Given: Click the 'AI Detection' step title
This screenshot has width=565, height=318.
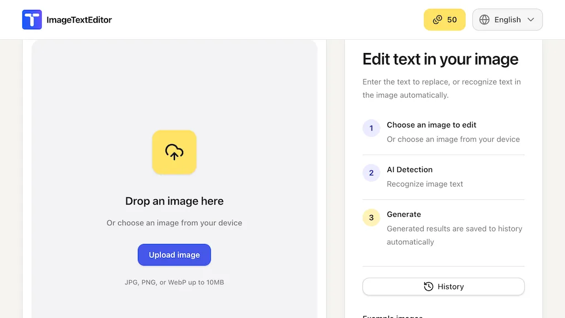Looking at the screenshot, I should [x=410, y=169].
